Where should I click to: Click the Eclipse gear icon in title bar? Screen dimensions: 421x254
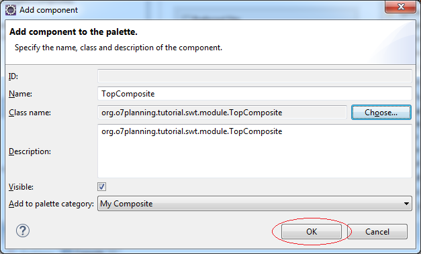click(11, 10)
